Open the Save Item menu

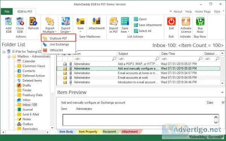pyautogui.click(x=125, y=25)
